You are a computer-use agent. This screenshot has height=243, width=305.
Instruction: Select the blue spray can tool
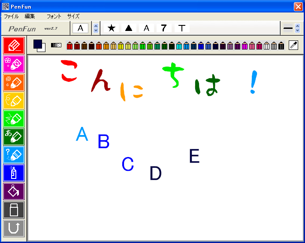[14, 173]
